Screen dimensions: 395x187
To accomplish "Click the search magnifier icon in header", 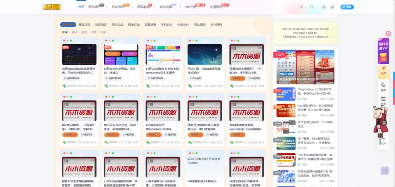I will [x=312, y=7].
